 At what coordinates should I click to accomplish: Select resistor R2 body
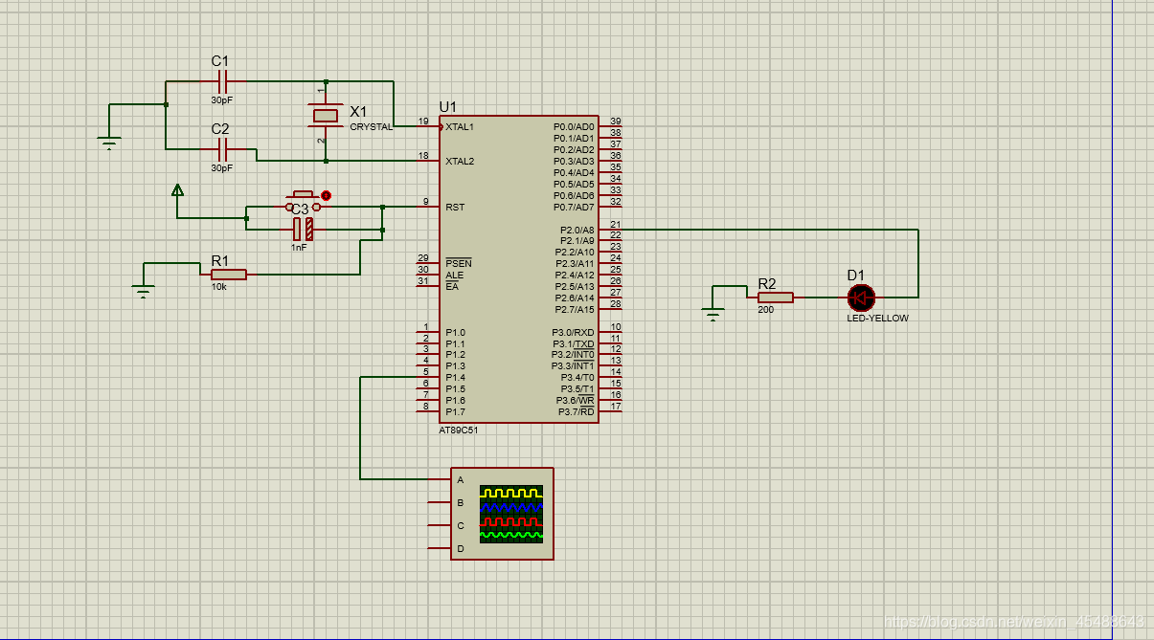click(x=776, y=298)
